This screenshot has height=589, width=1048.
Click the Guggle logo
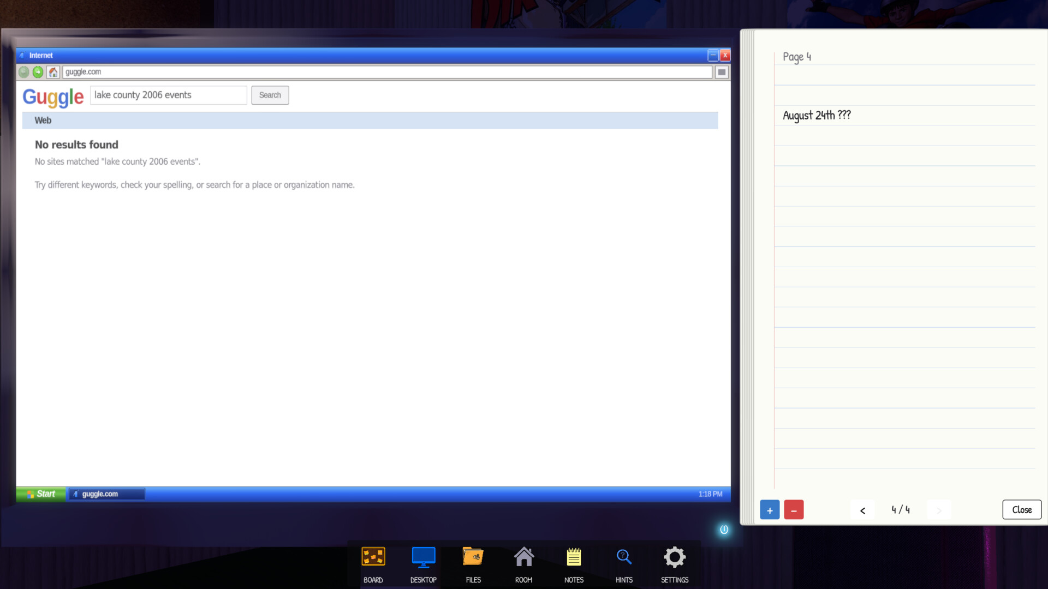pyautogui.click(x=53, y=97)
